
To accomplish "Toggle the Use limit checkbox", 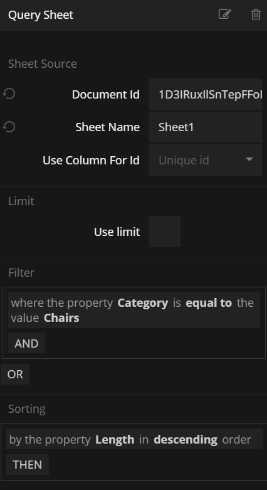I will click(x=165, y=232).
